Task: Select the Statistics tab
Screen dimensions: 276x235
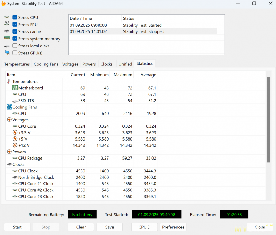Action: [x=145, y=64]
